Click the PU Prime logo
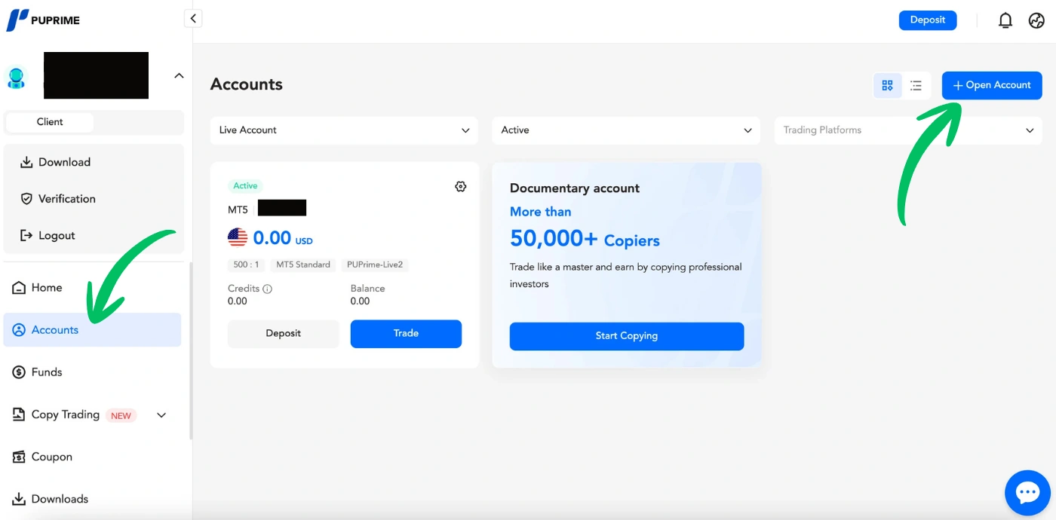This screenshot has height=520, width=1056. pos(43,20)
